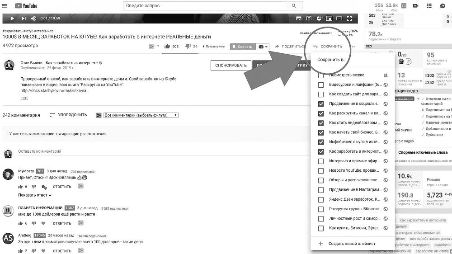Uncheck Как раскрутить канал playlist

click(x=321, y=113)
